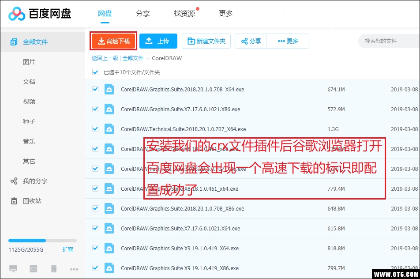420x279 pixels.
Task: Open file CorelDRAW.Technical.Suite.2018.20.1.0.707_X64.exe
Action: pos(183,129)
